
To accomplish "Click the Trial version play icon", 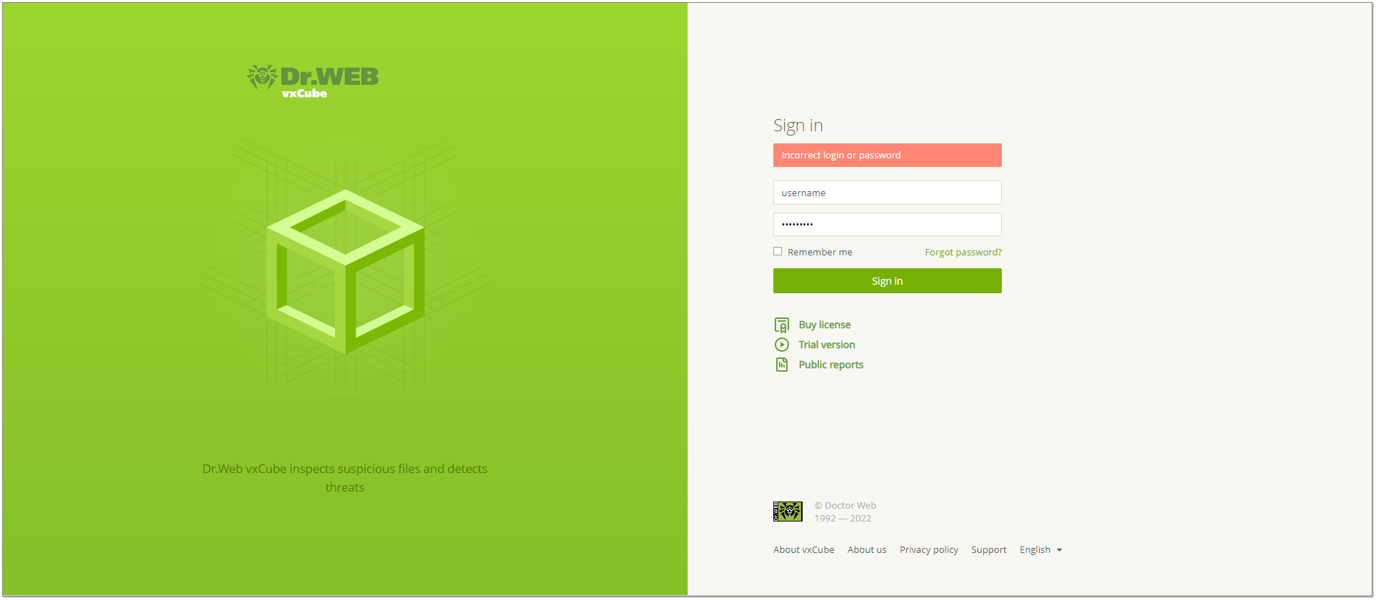I will click(x=782, y=345).
